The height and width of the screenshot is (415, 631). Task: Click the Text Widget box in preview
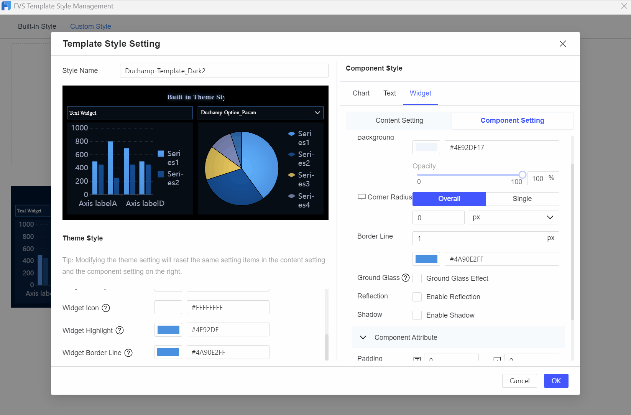click(130, 113)
